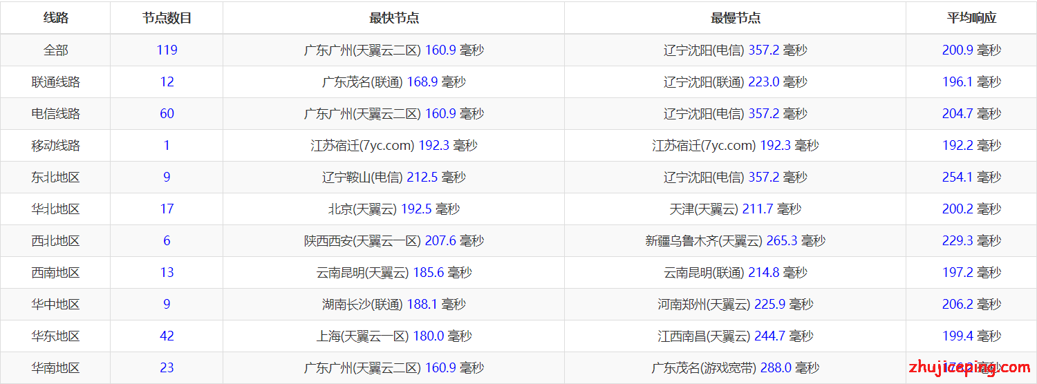Viewport: 1037px width, 384px height.
Task: Click slowest node 江西南昌(天翼云) 244.7 毫秒
Action: (x=736, y=336)
